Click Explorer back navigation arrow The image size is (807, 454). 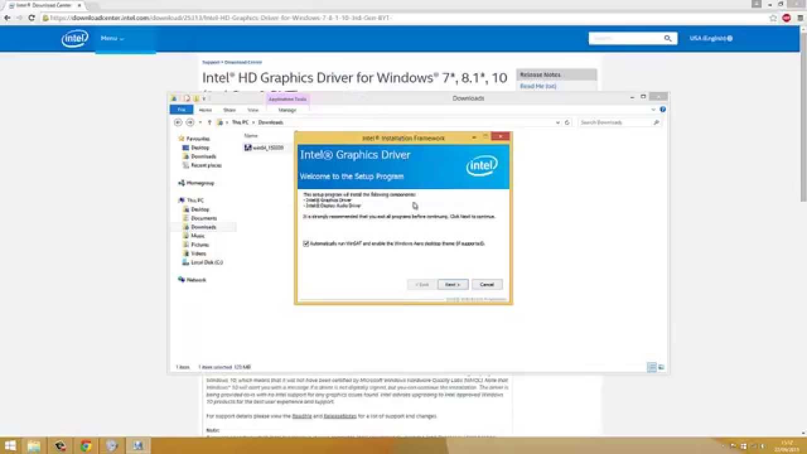point(178,122)
